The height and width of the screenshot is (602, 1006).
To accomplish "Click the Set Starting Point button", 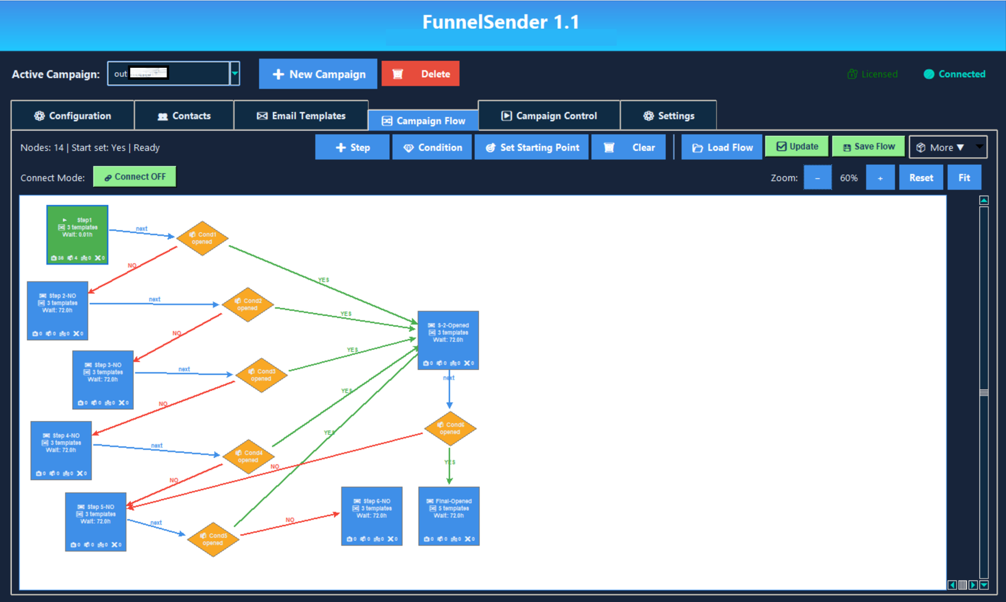I will point(532,147).
